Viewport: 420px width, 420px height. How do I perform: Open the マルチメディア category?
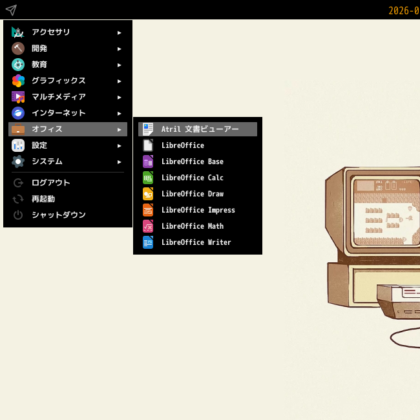click(68, 97)
